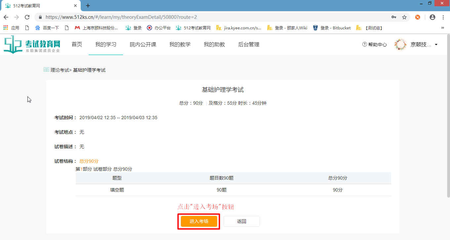Open 帮助中心 help link

point(375,45)
